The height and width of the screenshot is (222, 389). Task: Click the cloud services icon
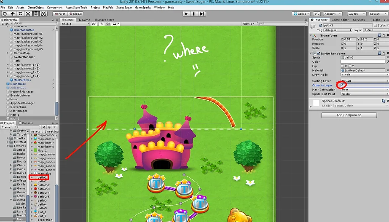click(x=317, y=14)
